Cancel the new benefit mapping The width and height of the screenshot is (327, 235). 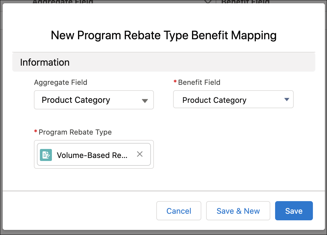[178, 211]
